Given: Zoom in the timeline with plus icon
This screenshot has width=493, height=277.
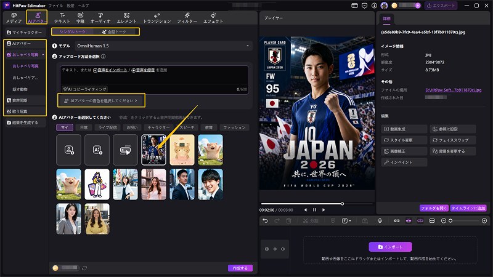Looking at the screenshot, I should [x=484, y=221].
